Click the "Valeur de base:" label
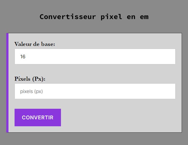This screenshot has width=188, height=145. point(35,44)
